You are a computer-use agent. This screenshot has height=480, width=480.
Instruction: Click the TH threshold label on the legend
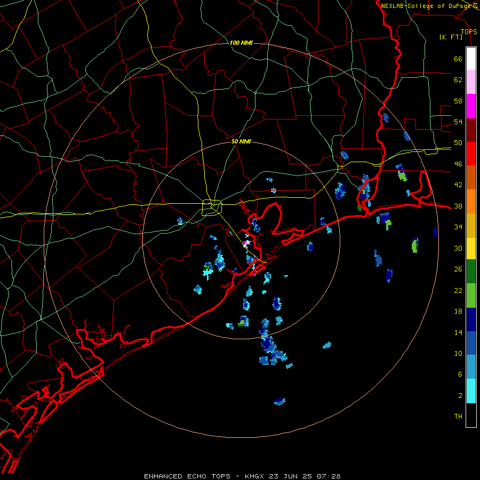[x=458, y=417]
